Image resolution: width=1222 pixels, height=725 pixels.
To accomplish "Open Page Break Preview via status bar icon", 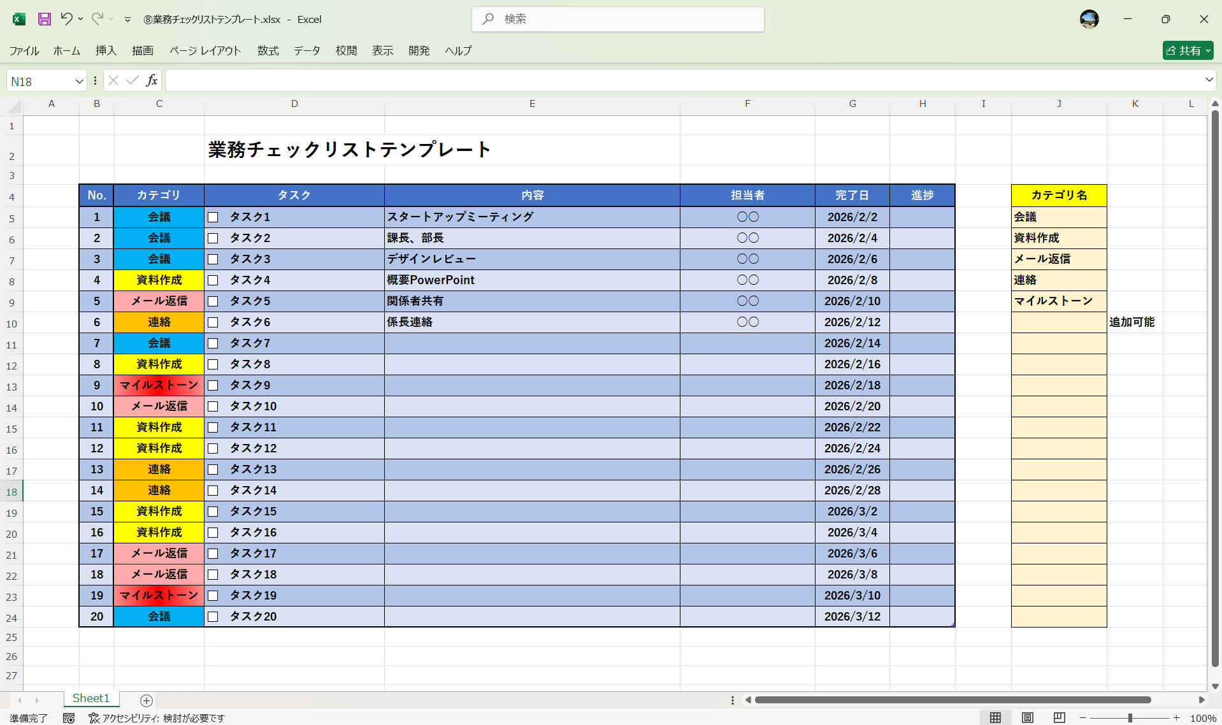I will click(1059, 717).
